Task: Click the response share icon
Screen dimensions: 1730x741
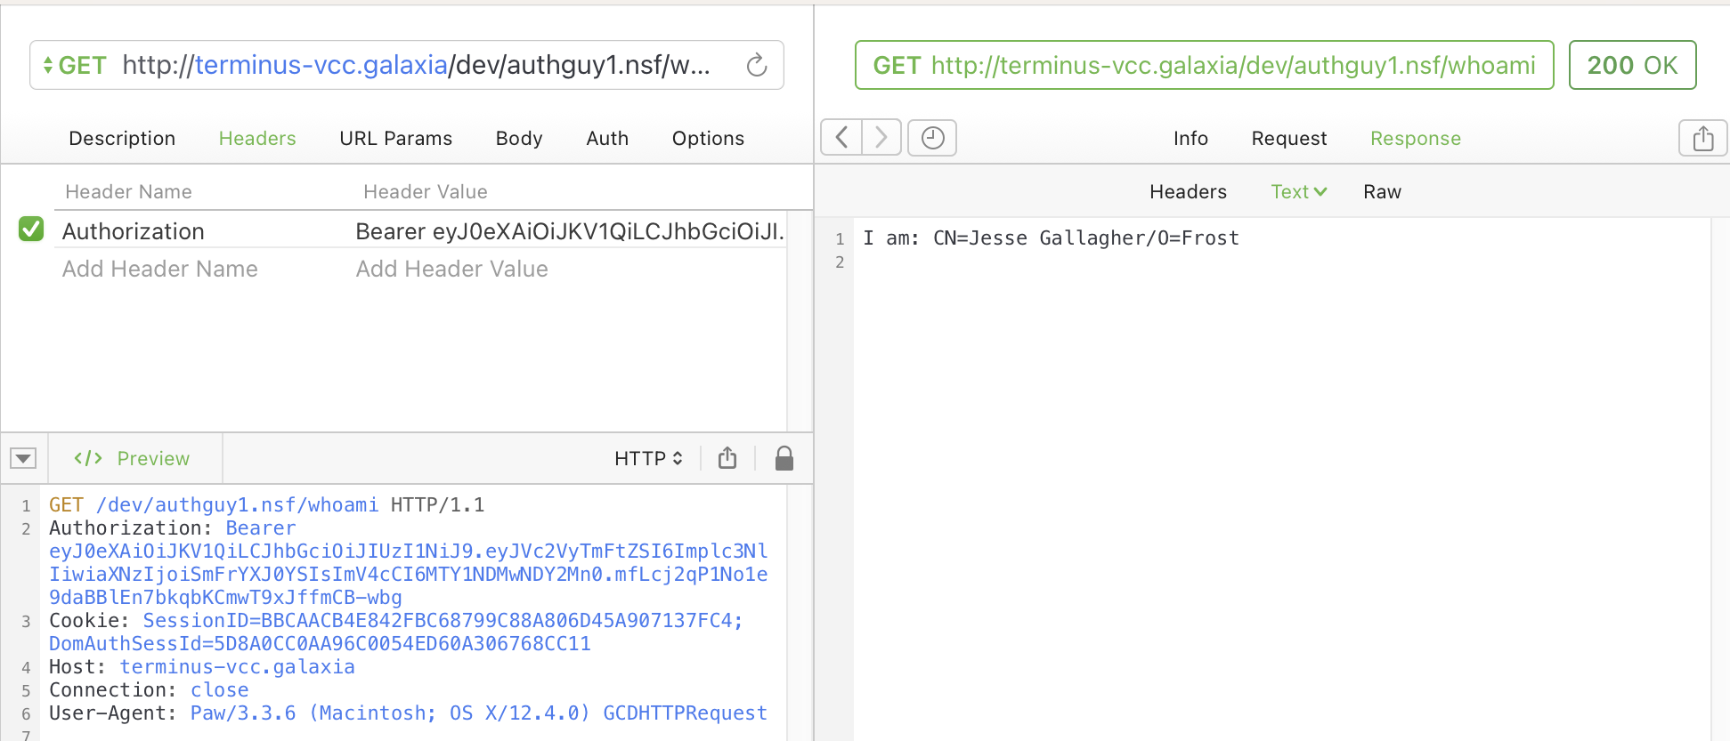Action: pos(1702,138)
